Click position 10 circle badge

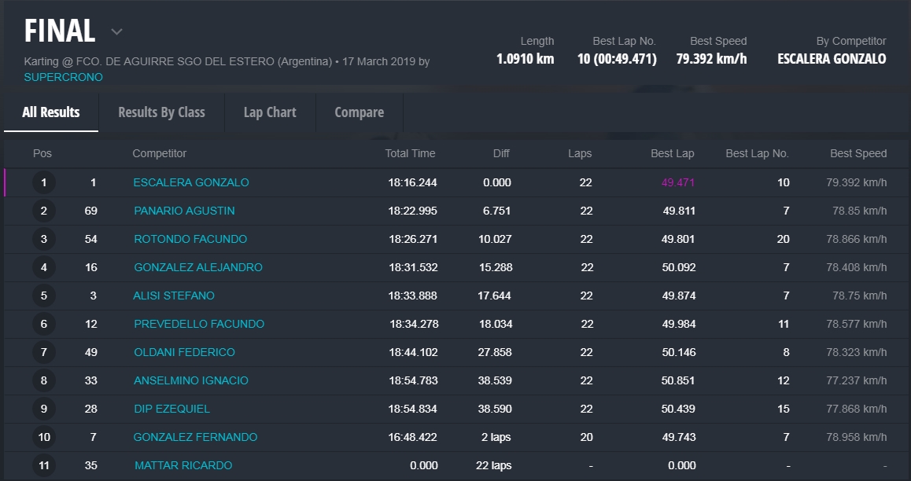(x=44, y=438)
